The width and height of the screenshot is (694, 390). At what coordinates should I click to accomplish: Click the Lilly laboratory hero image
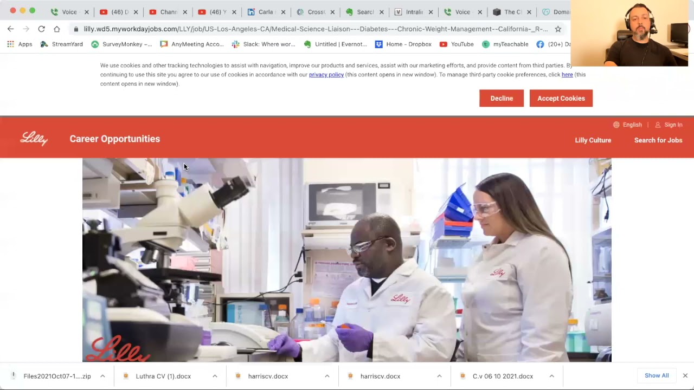[347, 260]
